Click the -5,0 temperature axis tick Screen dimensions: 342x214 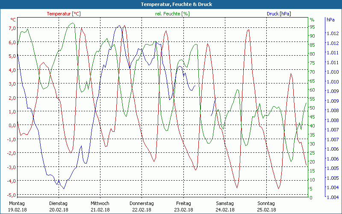click(x=11, y=195)
